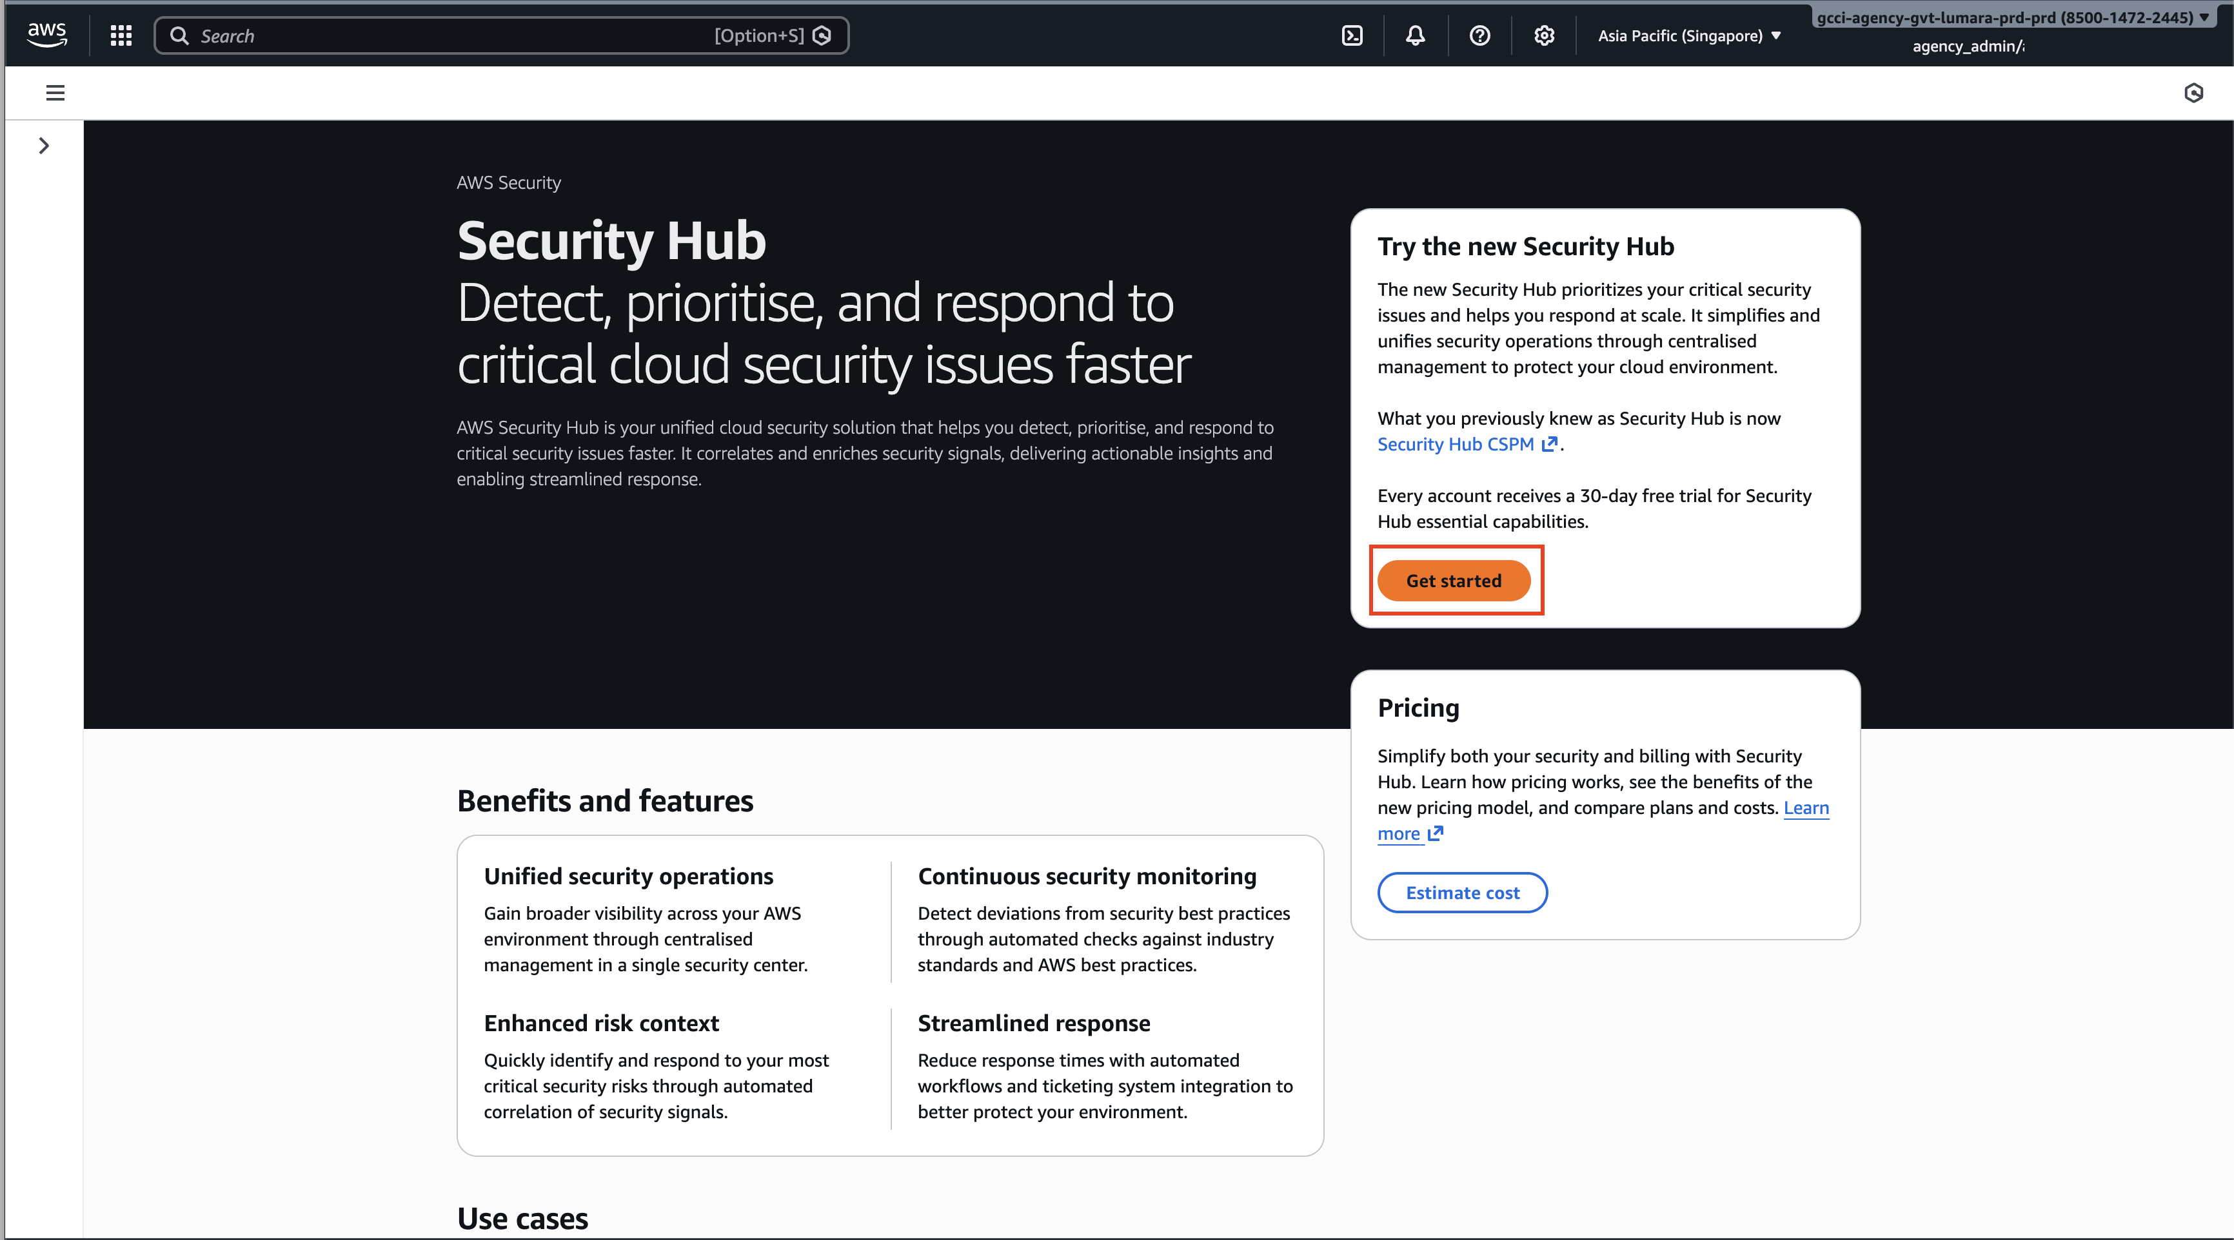This screenshot has height=1240, width=2234.
Task: Click the Use cases heading
Action: coord(523,1218)
